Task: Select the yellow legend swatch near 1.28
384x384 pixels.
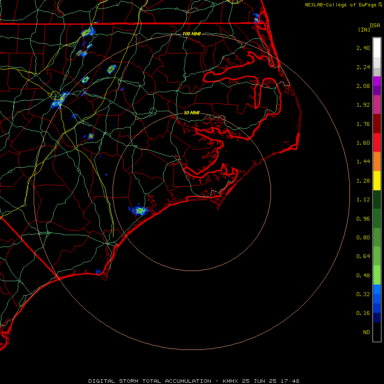Action: (377, 180)
